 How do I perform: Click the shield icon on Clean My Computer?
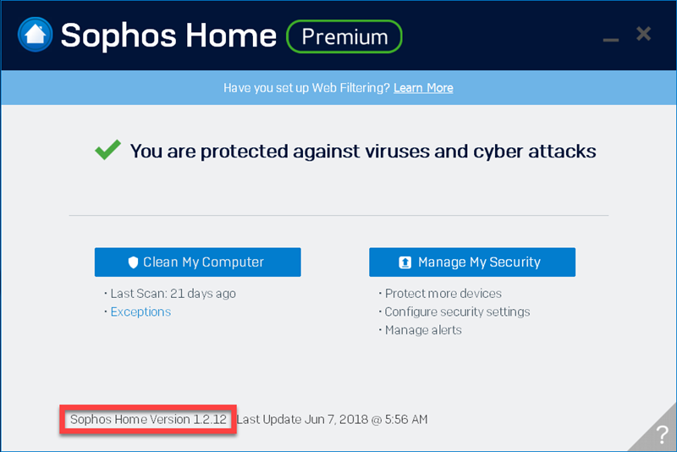[133, 262]
